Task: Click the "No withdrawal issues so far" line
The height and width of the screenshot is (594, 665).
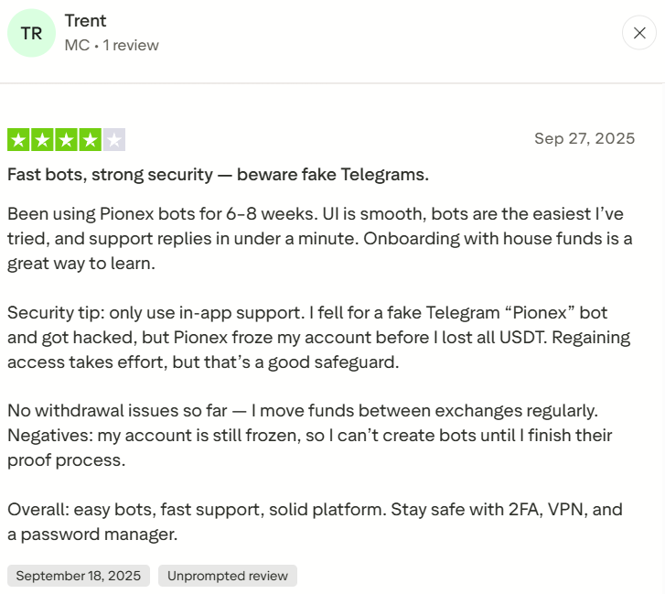Action: coord(302,411)
